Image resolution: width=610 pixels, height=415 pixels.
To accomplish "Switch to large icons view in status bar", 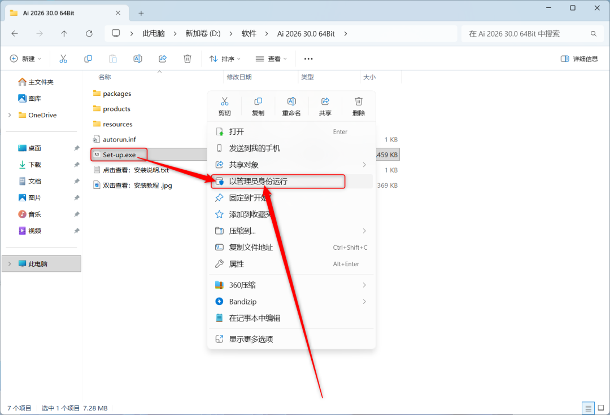I will pyautogui.click(x=601, y=408).
